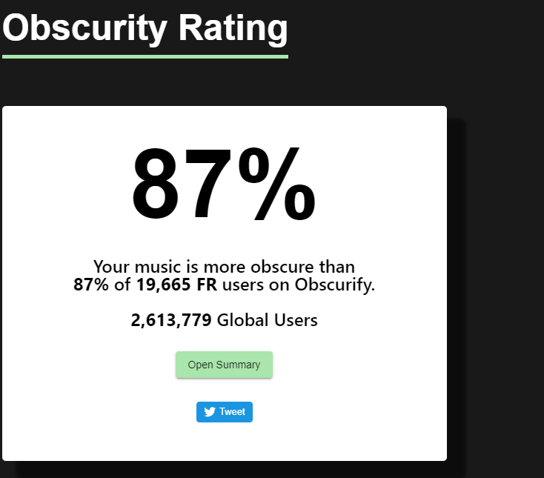The image size is (544, 478).
Task: Click the bold 19,665 FR users text
Action: [x=176, y=285]
